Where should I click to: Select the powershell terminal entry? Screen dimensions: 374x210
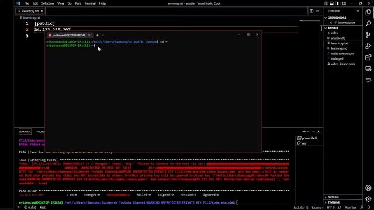point(309,138)
